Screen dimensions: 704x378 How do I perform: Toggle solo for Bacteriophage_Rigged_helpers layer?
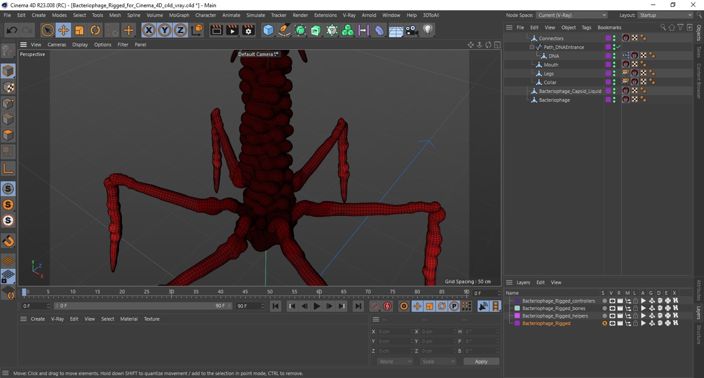[x=604, y=316]
